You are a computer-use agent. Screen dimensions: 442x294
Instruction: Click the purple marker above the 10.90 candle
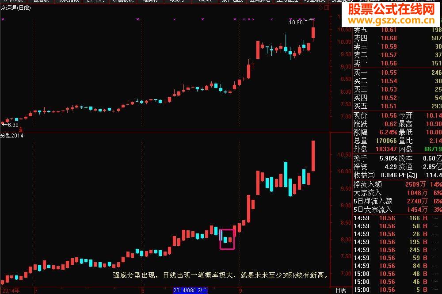313,19
